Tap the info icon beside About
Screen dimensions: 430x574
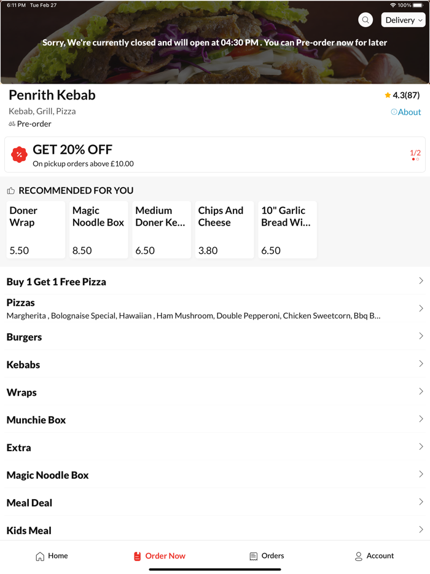pyautogui.click(x=393, y=112)
